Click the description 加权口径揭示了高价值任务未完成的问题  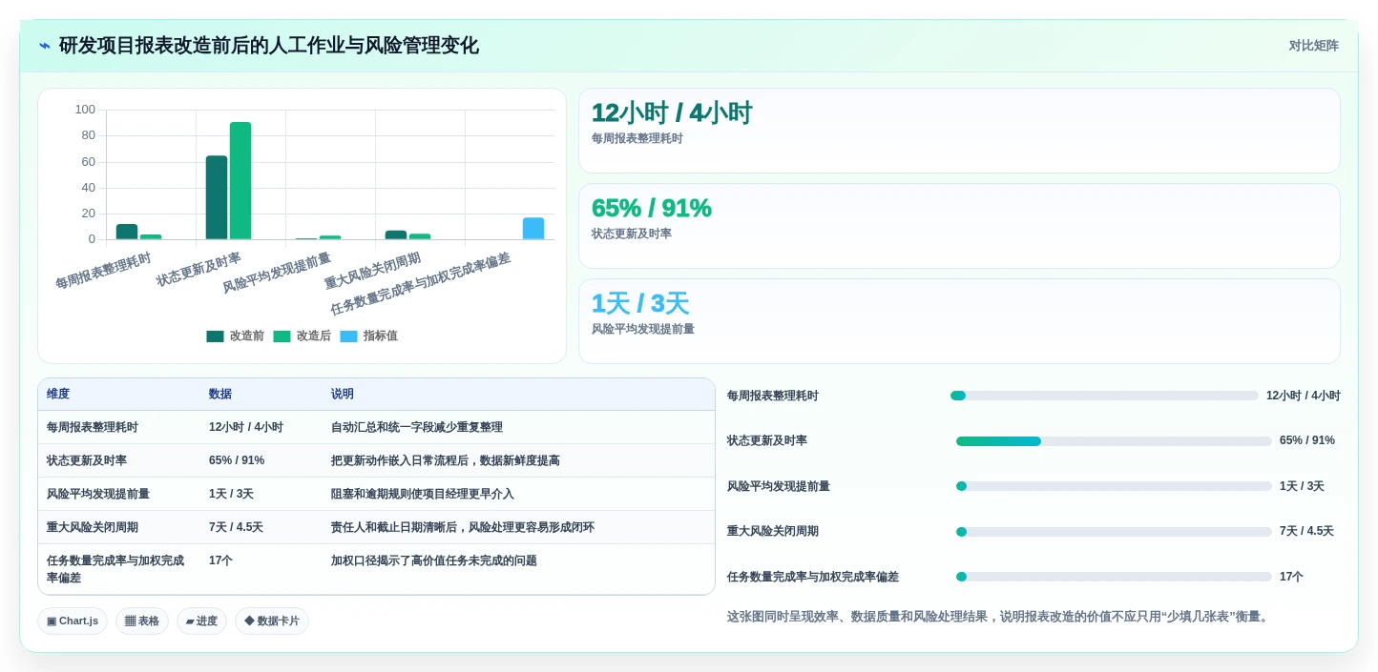[434, 560]
